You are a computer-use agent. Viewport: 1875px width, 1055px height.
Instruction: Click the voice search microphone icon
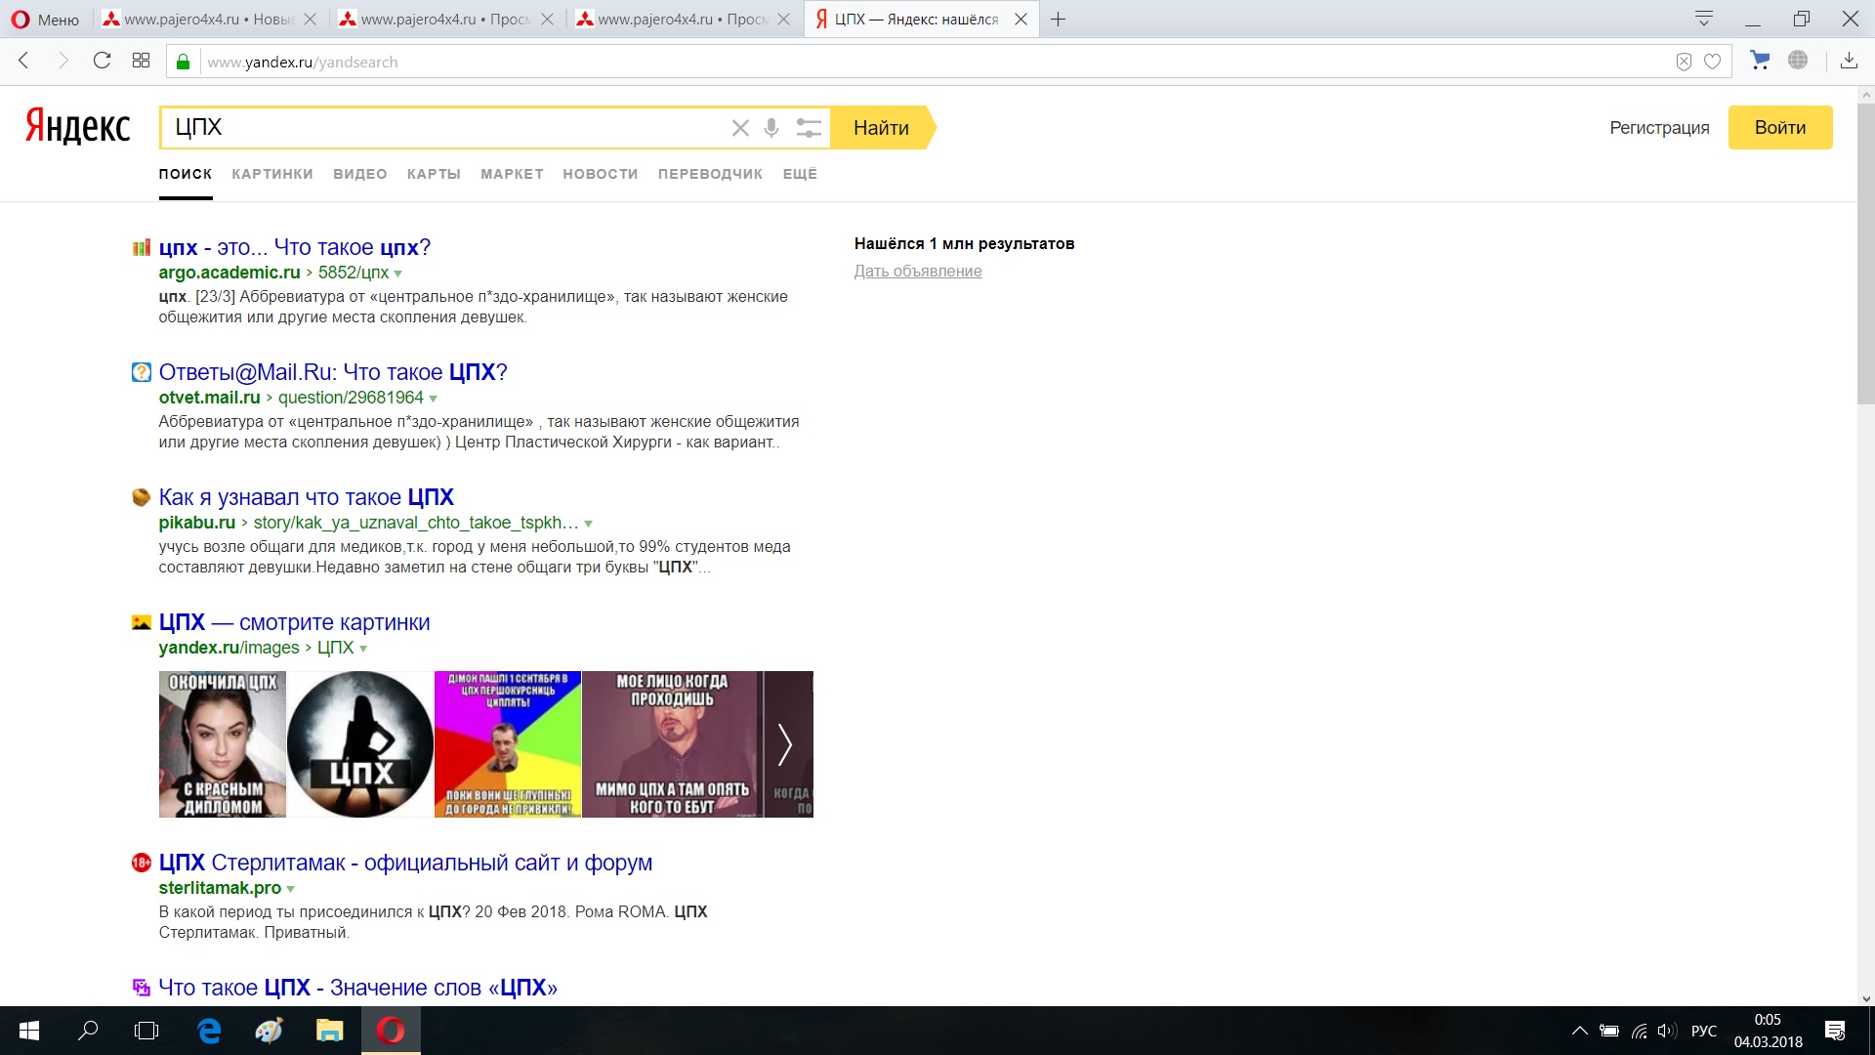(771, 128)
